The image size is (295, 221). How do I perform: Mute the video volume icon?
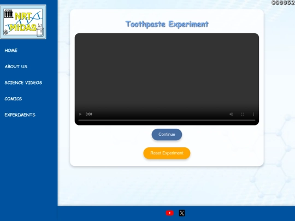pos(231,114)
